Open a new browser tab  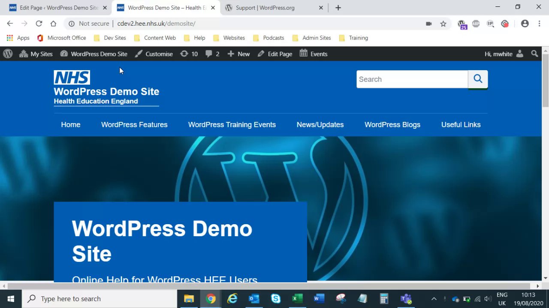point(338,8)
